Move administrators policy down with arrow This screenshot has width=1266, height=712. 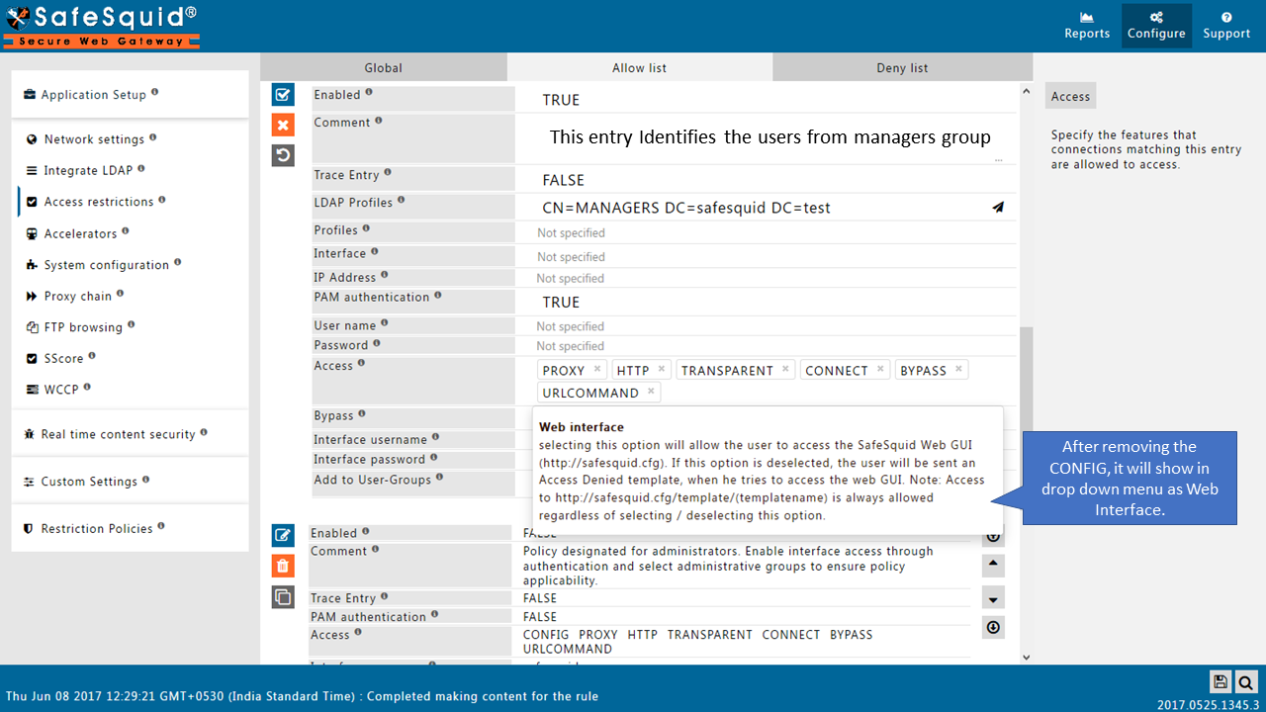(994, 597)
